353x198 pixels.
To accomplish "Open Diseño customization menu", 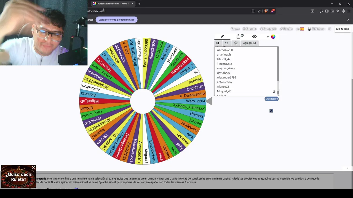I will point(286,29).
